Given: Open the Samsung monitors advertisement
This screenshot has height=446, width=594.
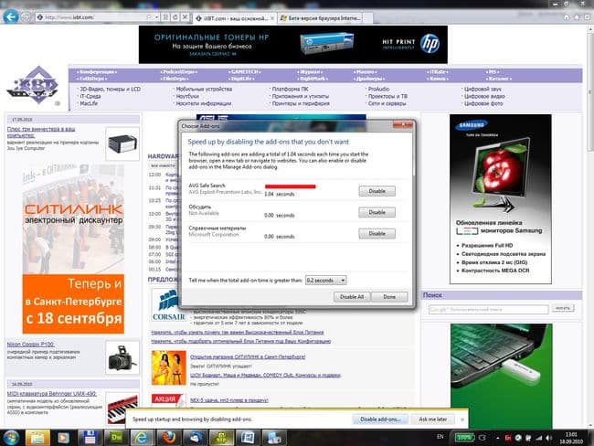Looking at the screenshot, I should tap(501, 199).
